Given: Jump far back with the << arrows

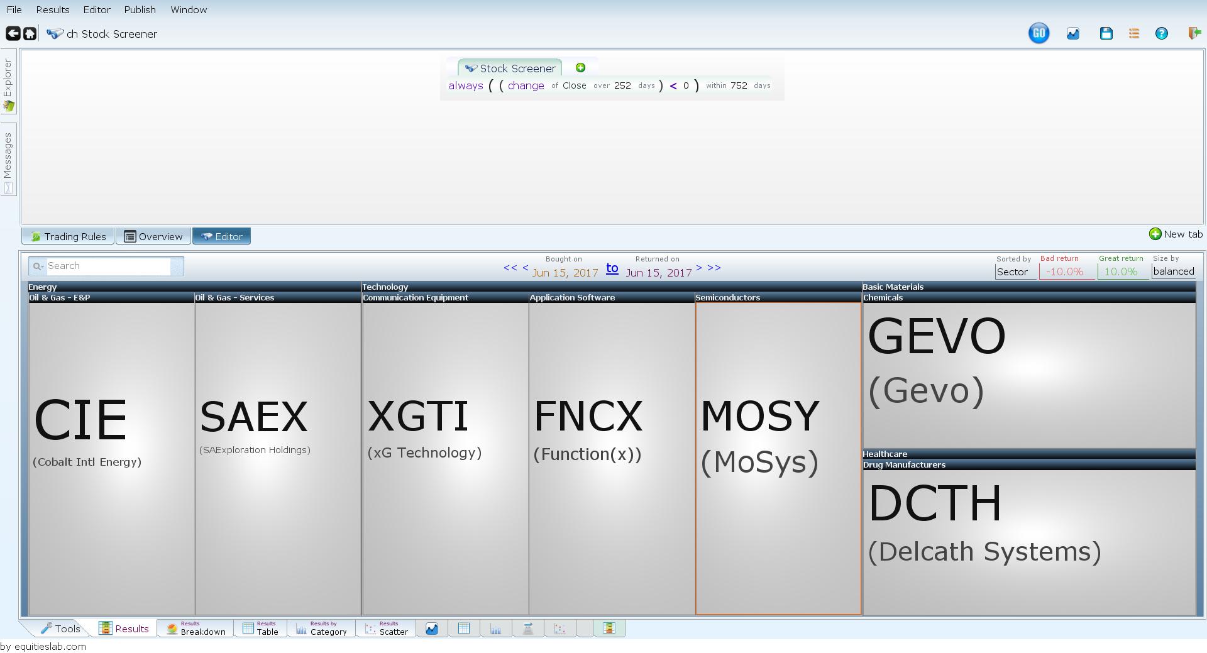Looking at the screenshot, I should coord(510,268).
